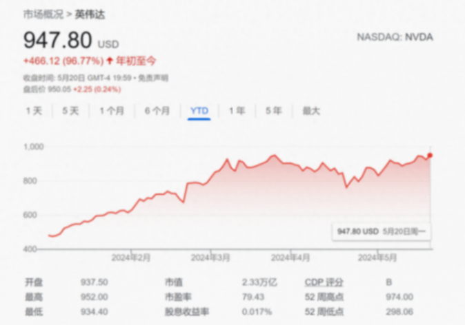Viewport: 465px width, 325px height.
Task: Click the 最低 value 934.40
Action: 95,312
